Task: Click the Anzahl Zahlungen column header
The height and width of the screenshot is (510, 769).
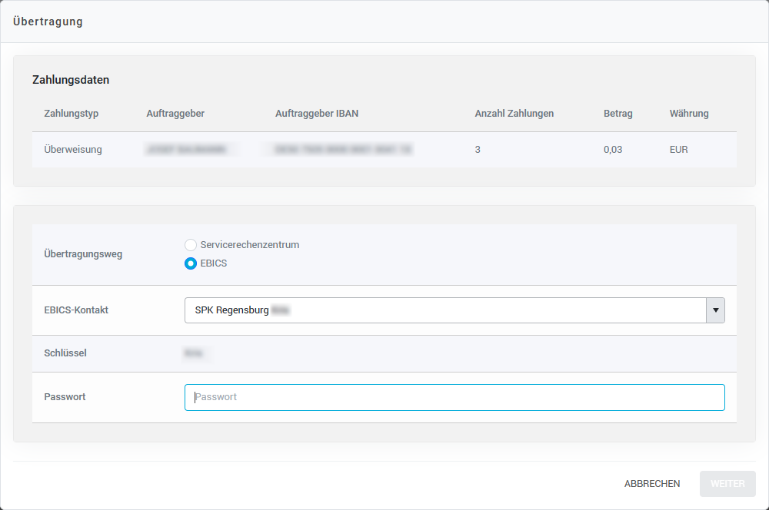Action: pos(514,114)
